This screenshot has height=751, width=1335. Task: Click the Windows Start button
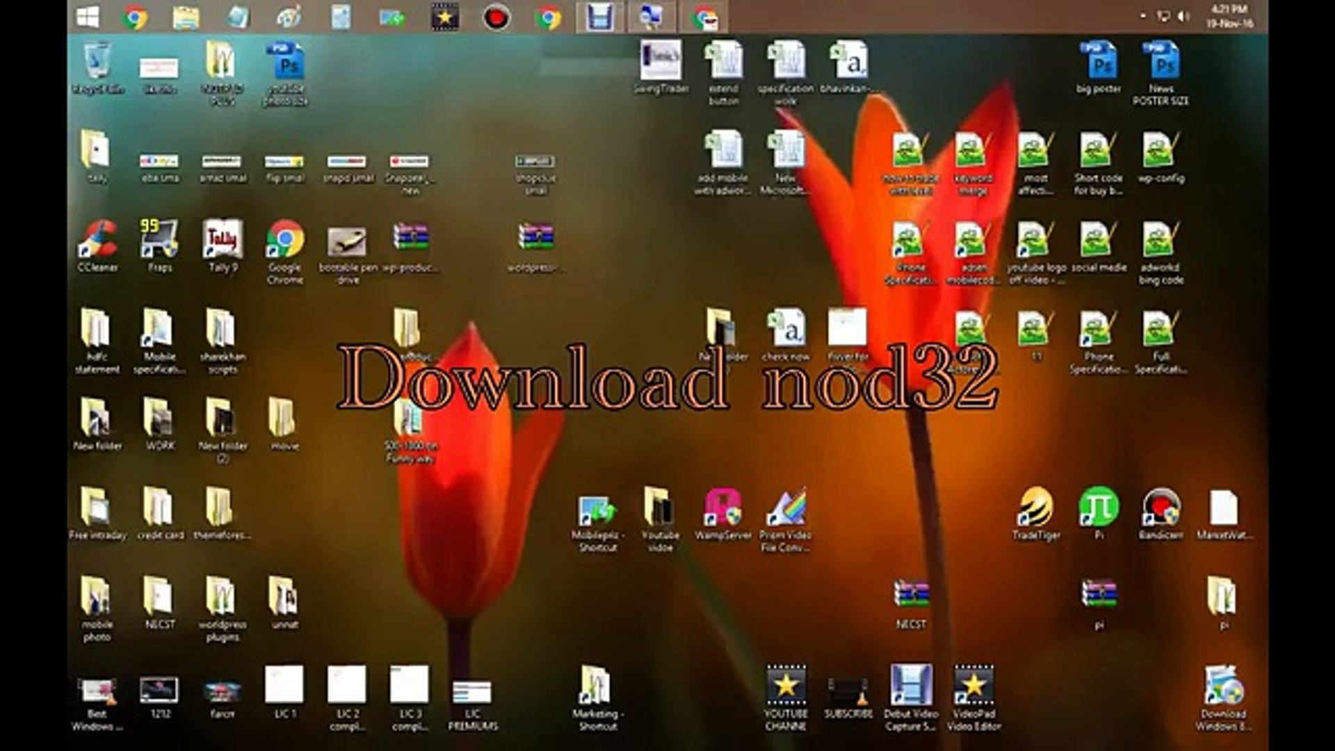coord(88,17)
